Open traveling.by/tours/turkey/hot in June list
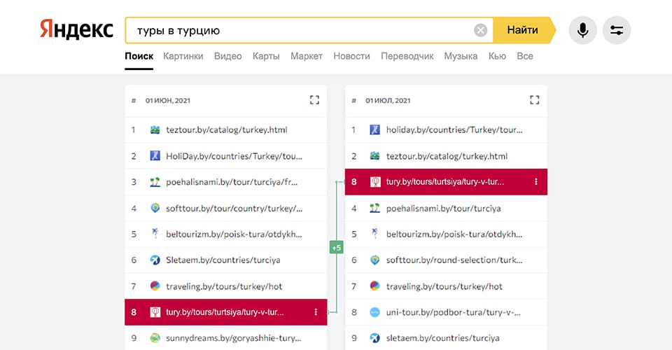 pyautogui.click(x=224, y=286)
